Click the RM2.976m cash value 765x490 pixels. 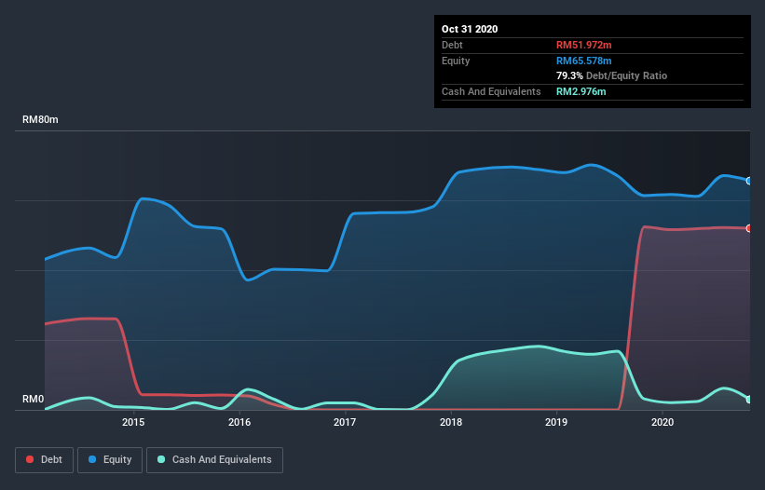[581, 91]
